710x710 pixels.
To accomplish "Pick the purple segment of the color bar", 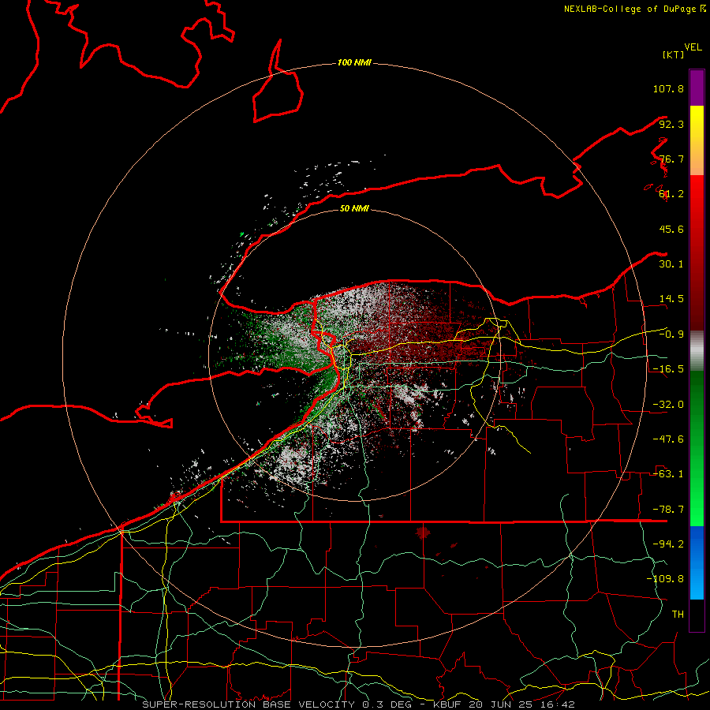I will pos(697,88).
